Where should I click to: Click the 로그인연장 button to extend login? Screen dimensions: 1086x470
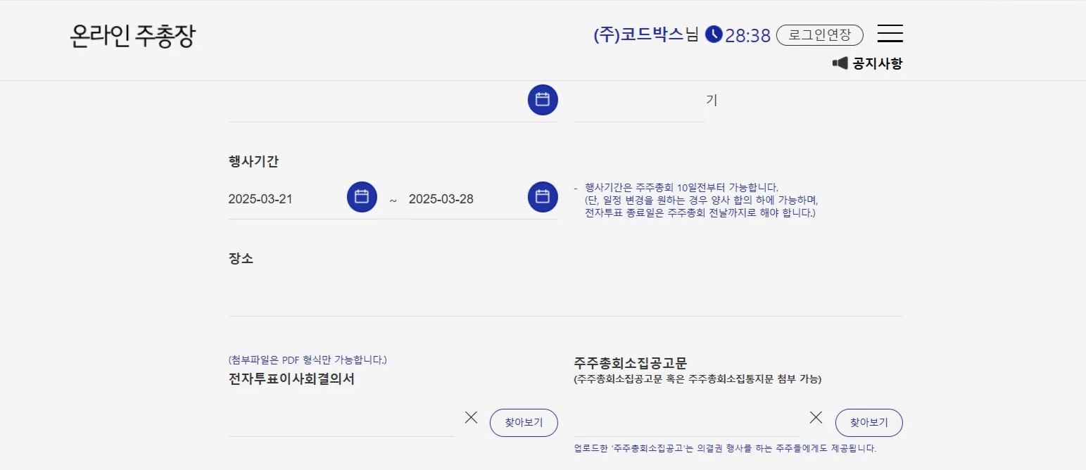819,34
